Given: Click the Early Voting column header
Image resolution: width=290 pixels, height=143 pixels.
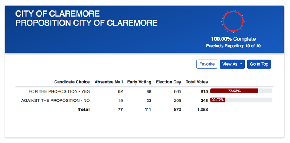Looking at the screenshot, I should pos(139,82).
